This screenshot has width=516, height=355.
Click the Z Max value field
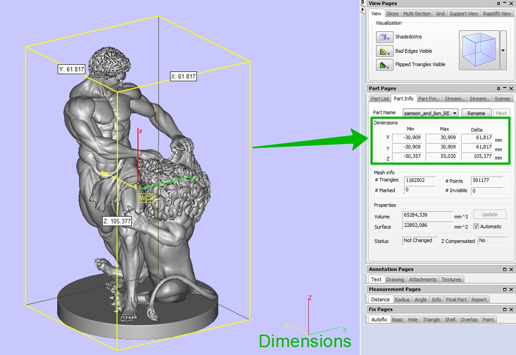[442, 156]
